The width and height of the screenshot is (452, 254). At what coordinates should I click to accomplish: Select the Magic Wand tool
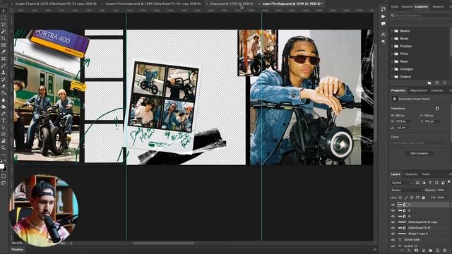[4, 31]
